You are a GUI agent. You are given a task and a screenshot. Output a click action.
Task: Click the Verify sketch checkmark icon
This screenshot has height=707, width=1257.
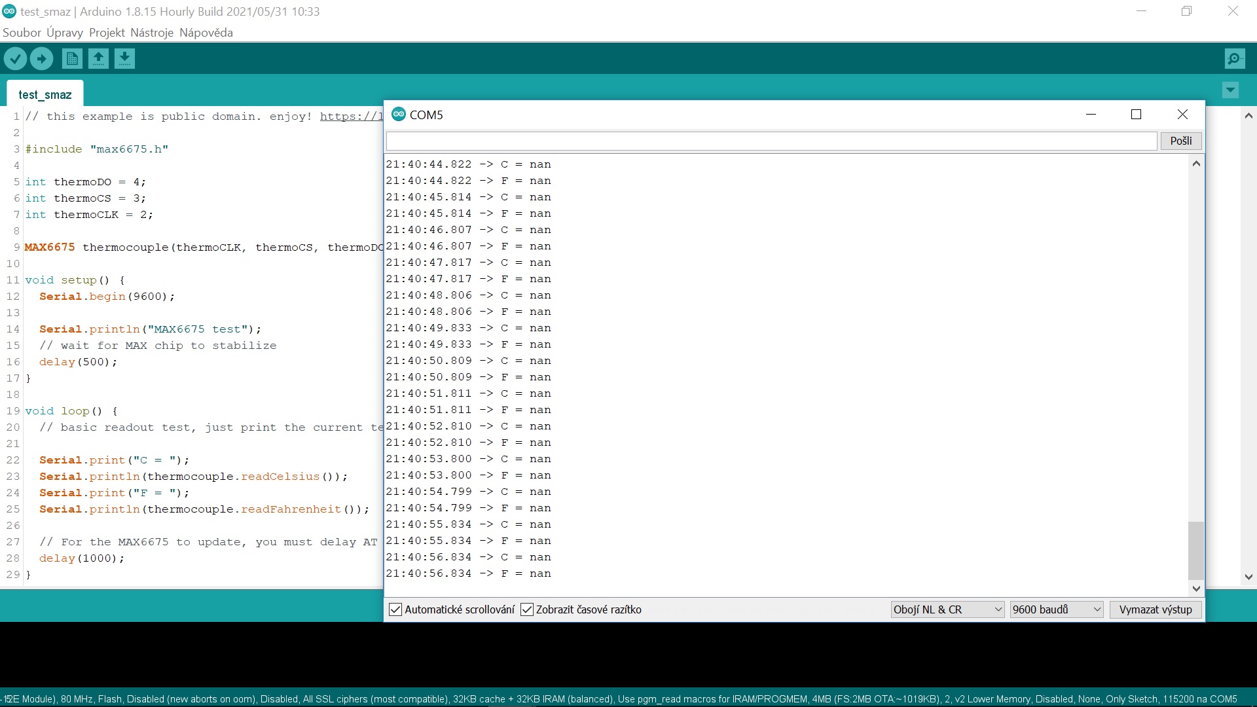(x=15, y=59)
